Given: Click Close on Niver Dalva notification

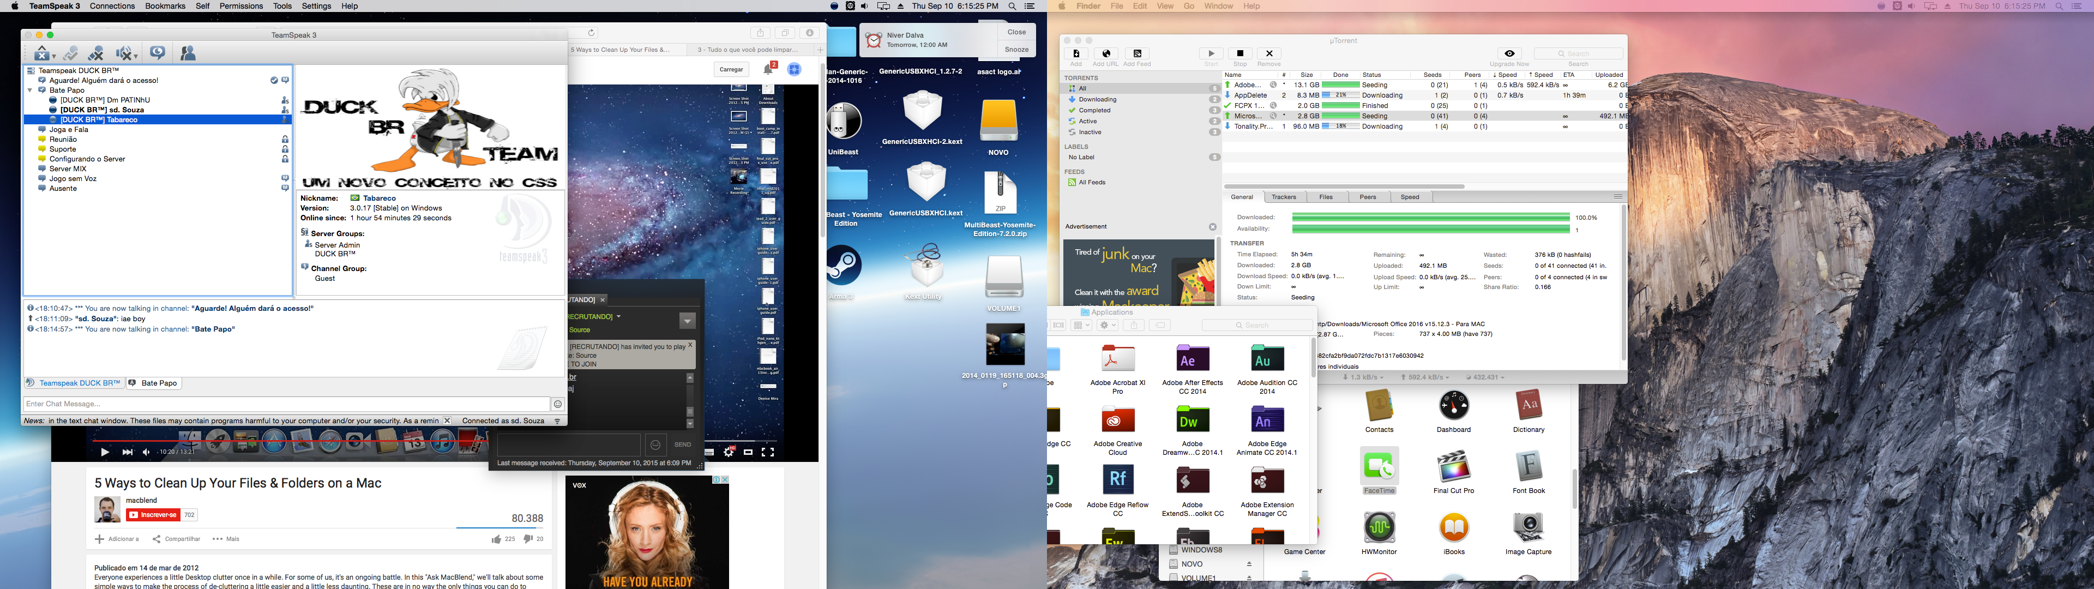Looking at the screenshot, I should tap(1016, 32).
